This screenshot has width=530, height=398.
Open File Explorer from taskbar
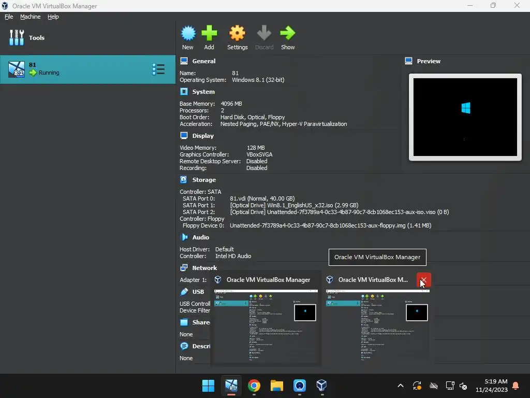[x=276, y=386]
